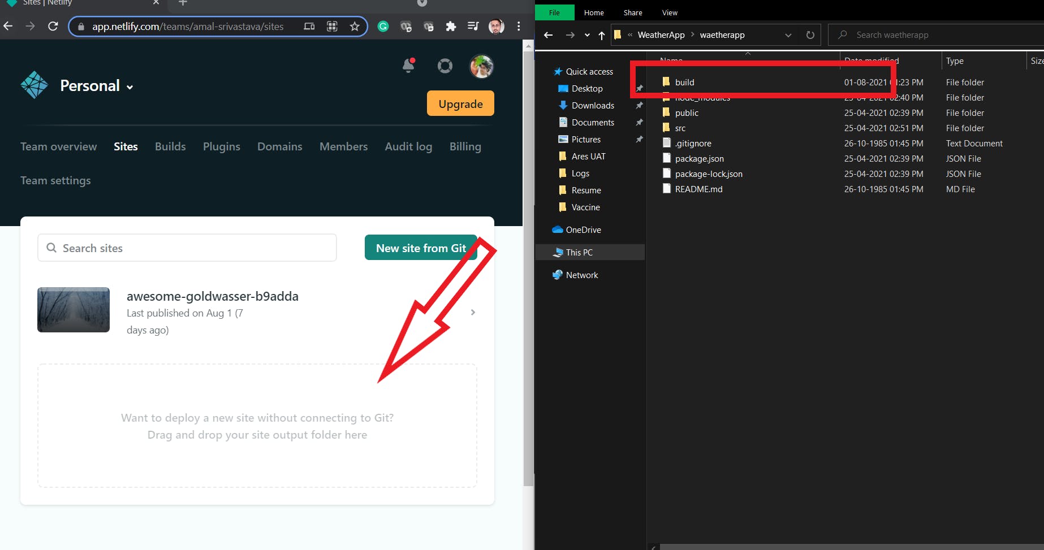Viewport: 1044px width, 550px height.
Task: Open Documents in Quick access
Action: click(593, 123)
